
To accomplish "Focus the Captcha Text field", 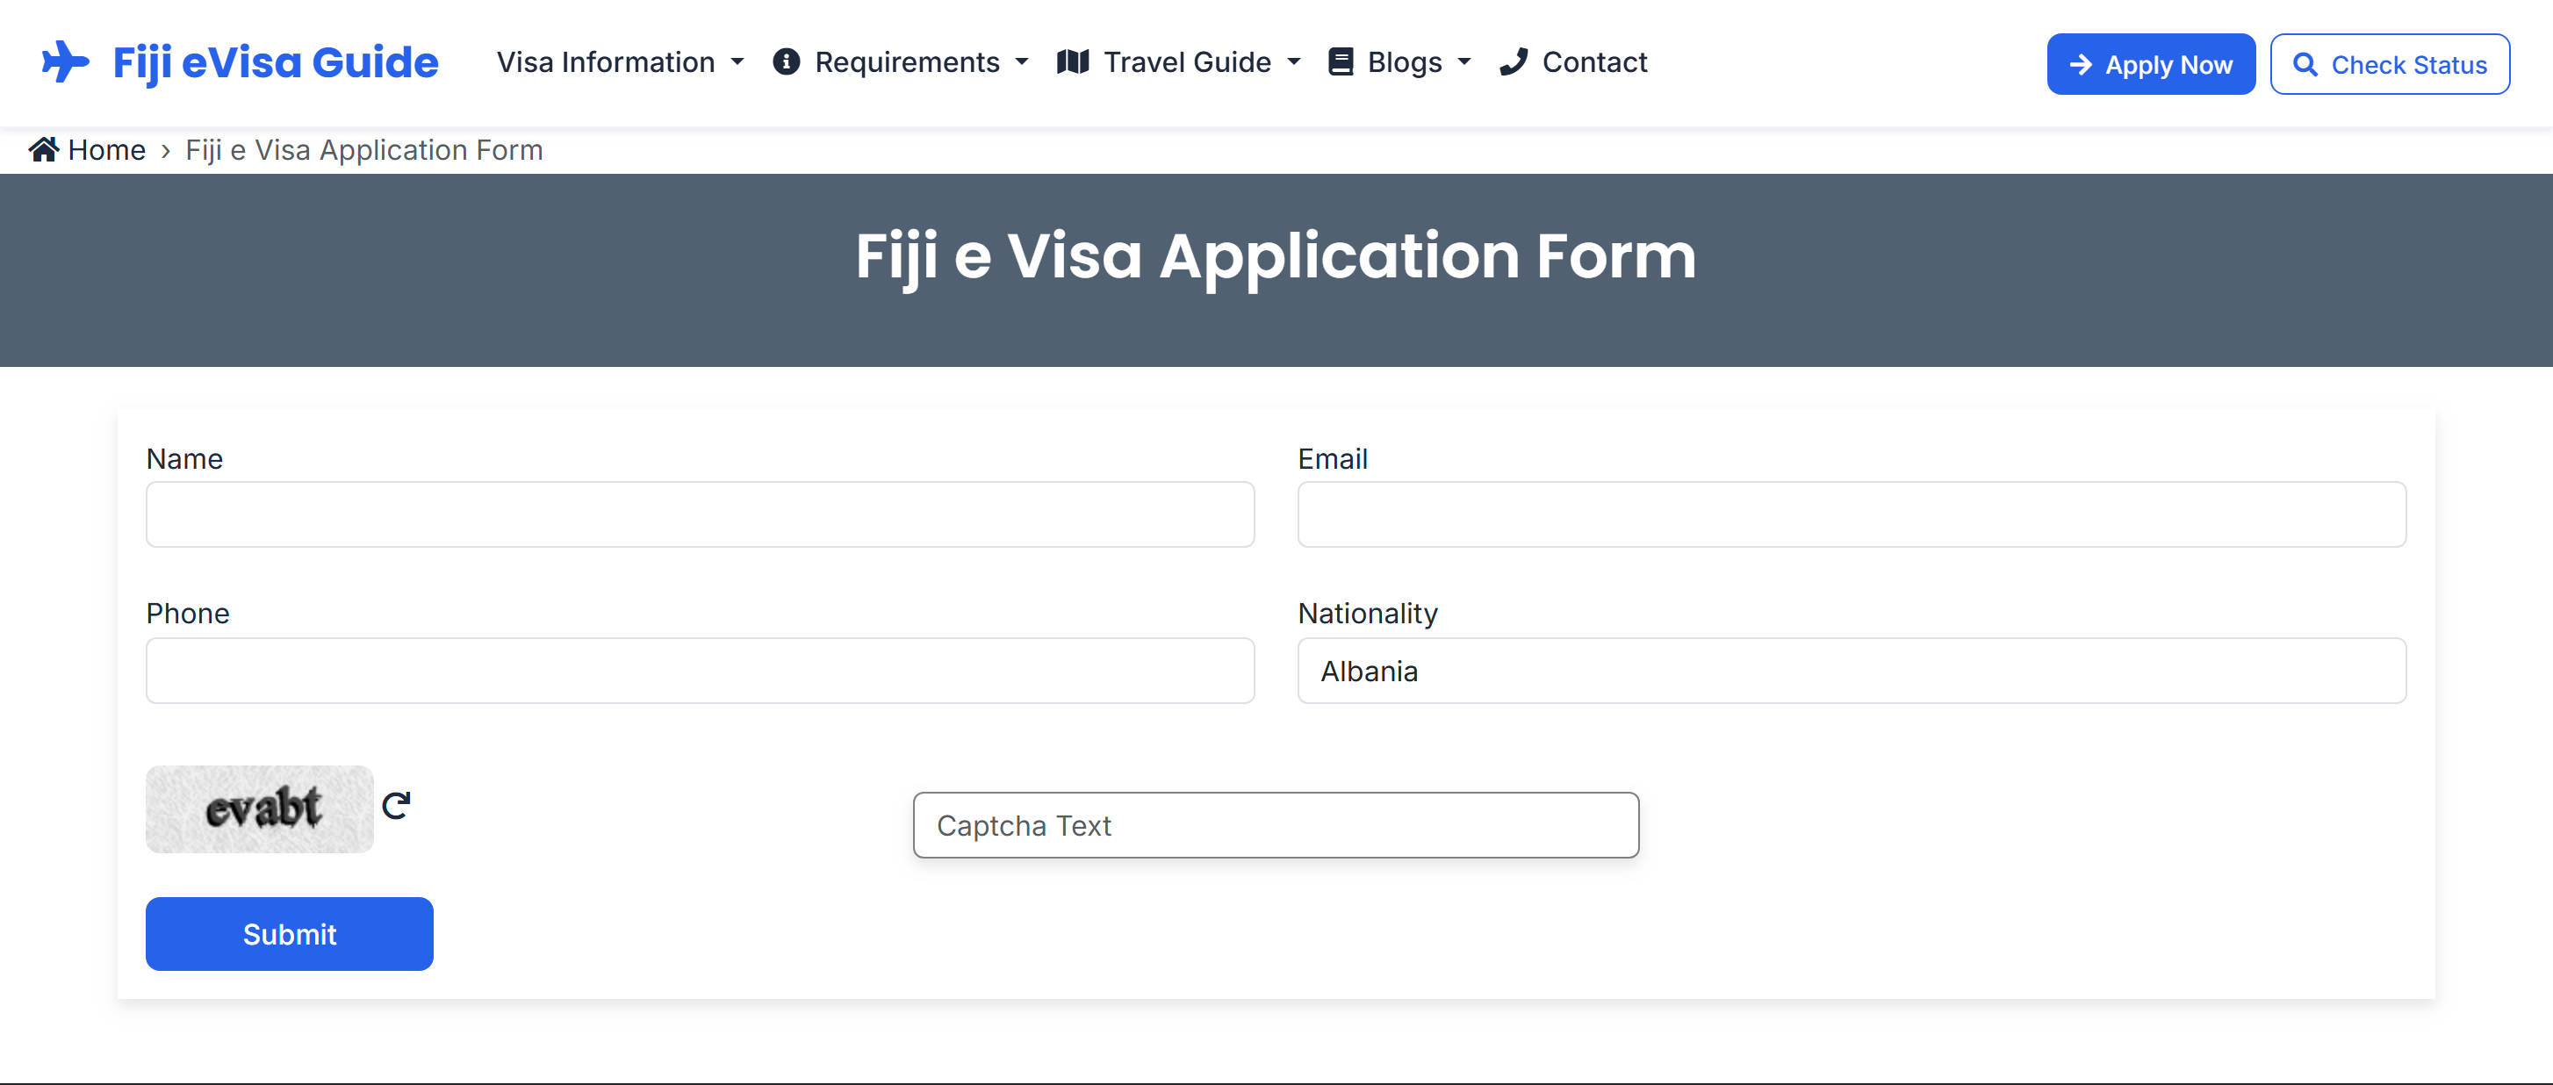I will 1275,825.
